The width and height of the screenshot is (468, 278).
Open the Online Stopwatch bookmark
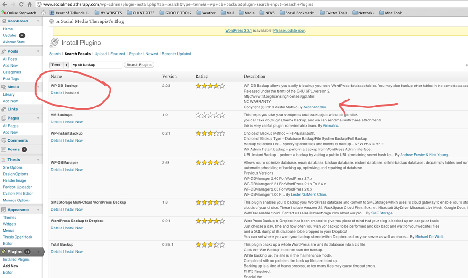pos(19,13)
